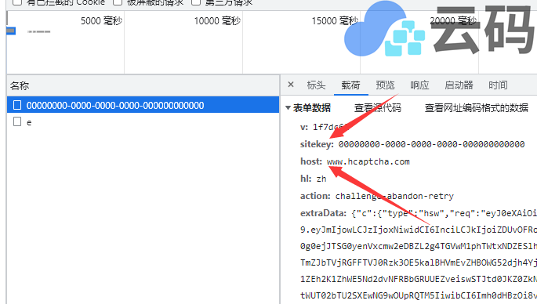Click the file icon of the 00000000 request
This screenshot has width=537, height=304.
coord(17,105)
